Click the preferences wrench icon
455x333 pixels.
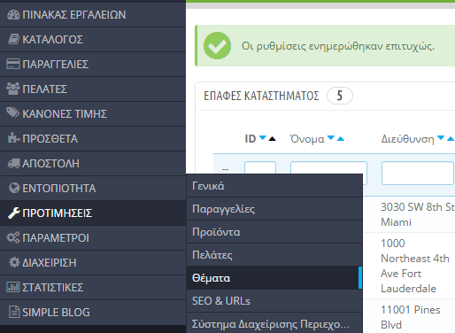[x=14, y=213]
